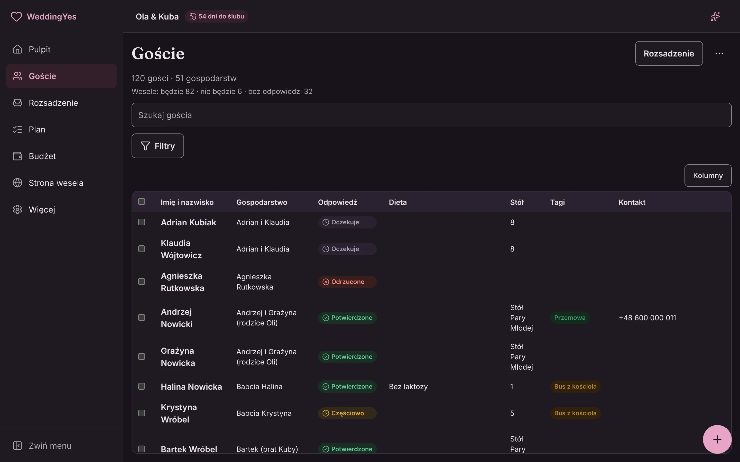This screenshot has width=740, height=462.
Task: Expand the Filtry filter options
Action: (158, 146)
